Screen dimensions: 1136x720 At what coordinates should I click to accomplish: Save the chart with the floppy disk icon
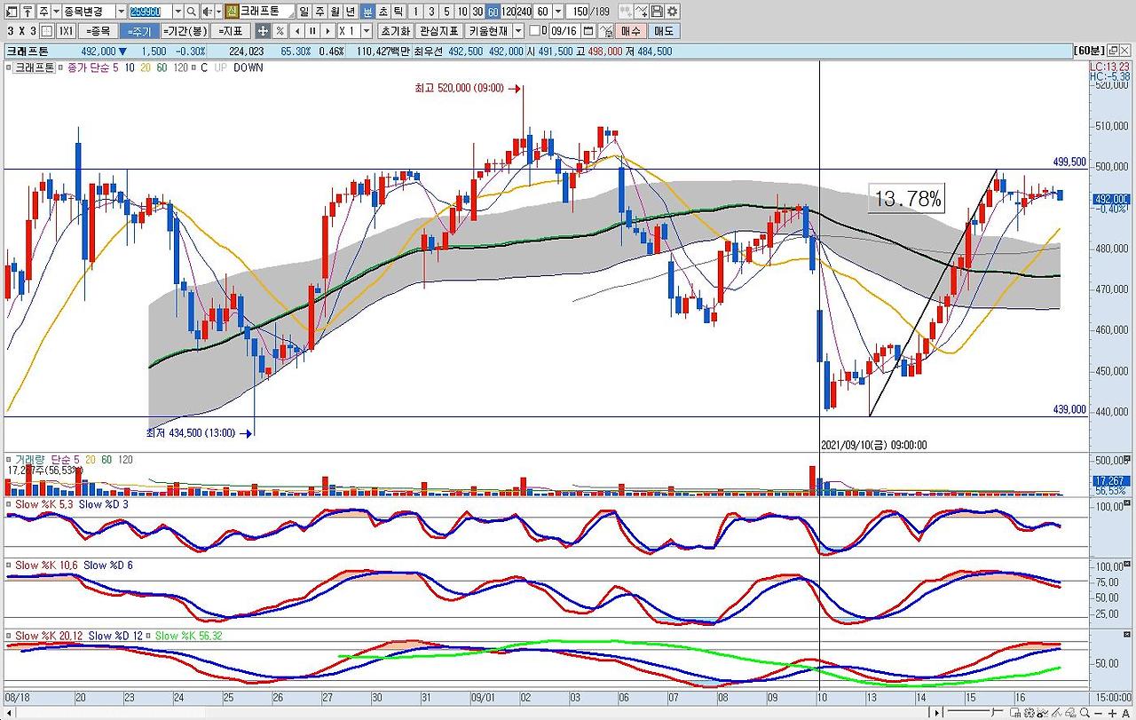point(657,12)
